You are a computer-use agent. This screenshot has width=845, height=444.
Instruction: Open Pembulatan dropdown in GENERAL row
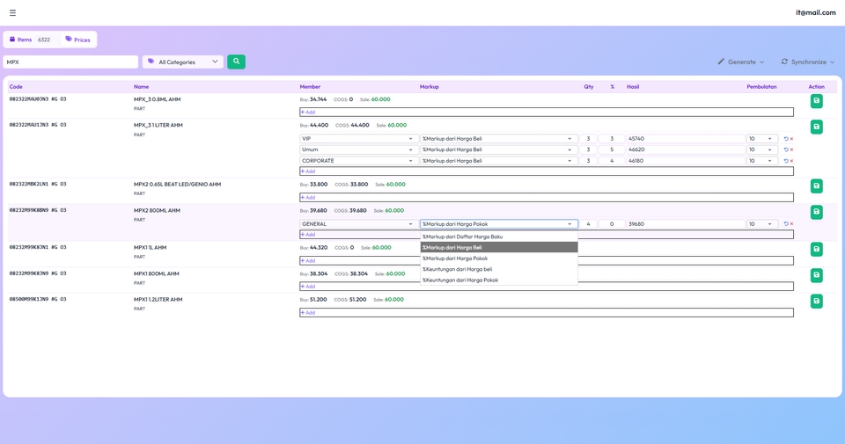tap(761, 224)
